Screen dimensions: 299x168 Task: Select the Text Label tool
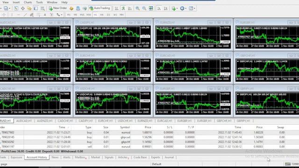point(51,14)
